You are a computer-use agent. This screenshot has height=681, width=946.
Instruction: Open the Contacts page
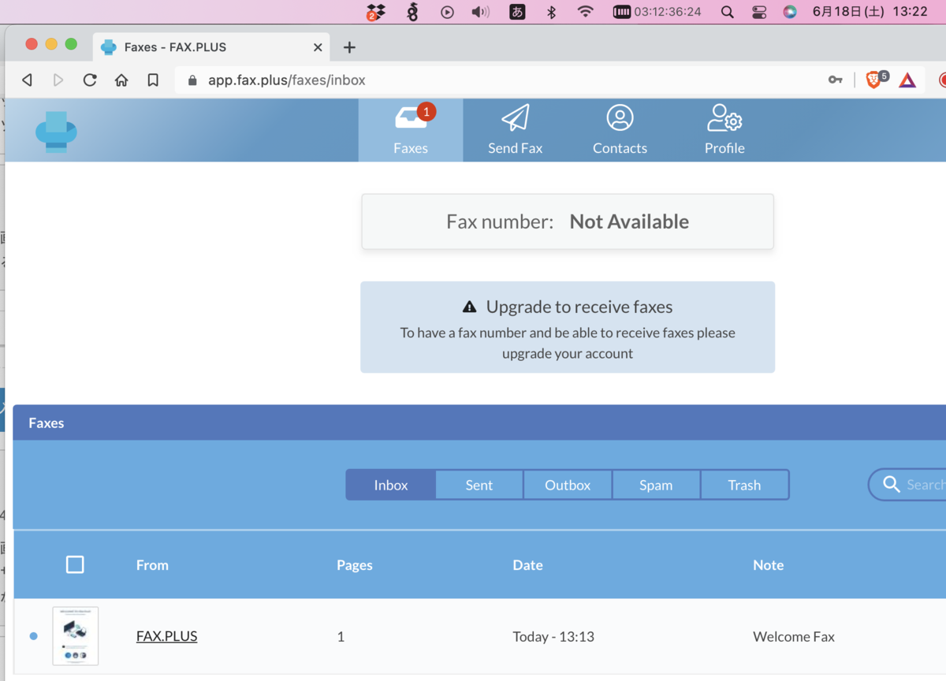(x=620, y=130)
